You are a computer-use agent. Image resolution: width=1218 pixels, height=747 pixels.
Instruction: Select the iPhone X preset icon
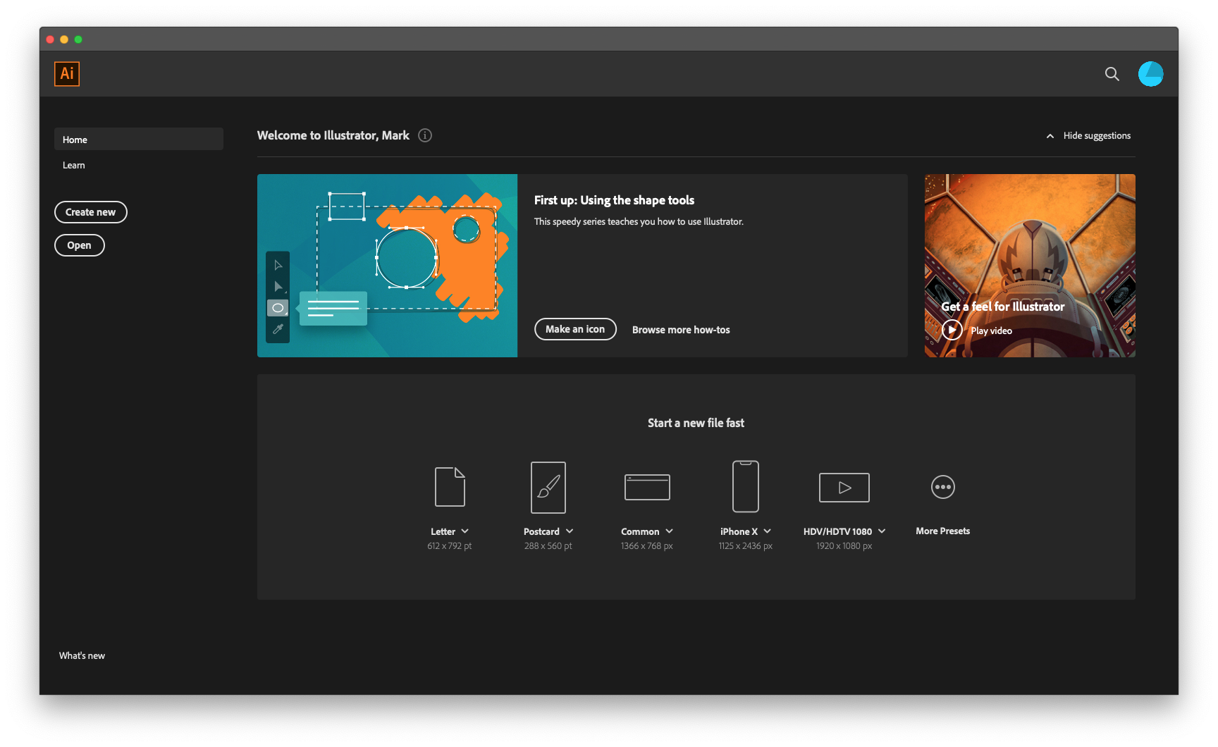click(746, 486)
